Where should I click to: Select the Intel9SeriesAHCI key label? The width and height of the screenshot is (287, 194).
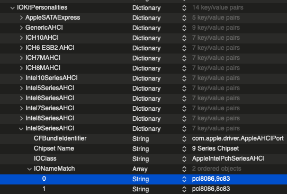point(50,128)
